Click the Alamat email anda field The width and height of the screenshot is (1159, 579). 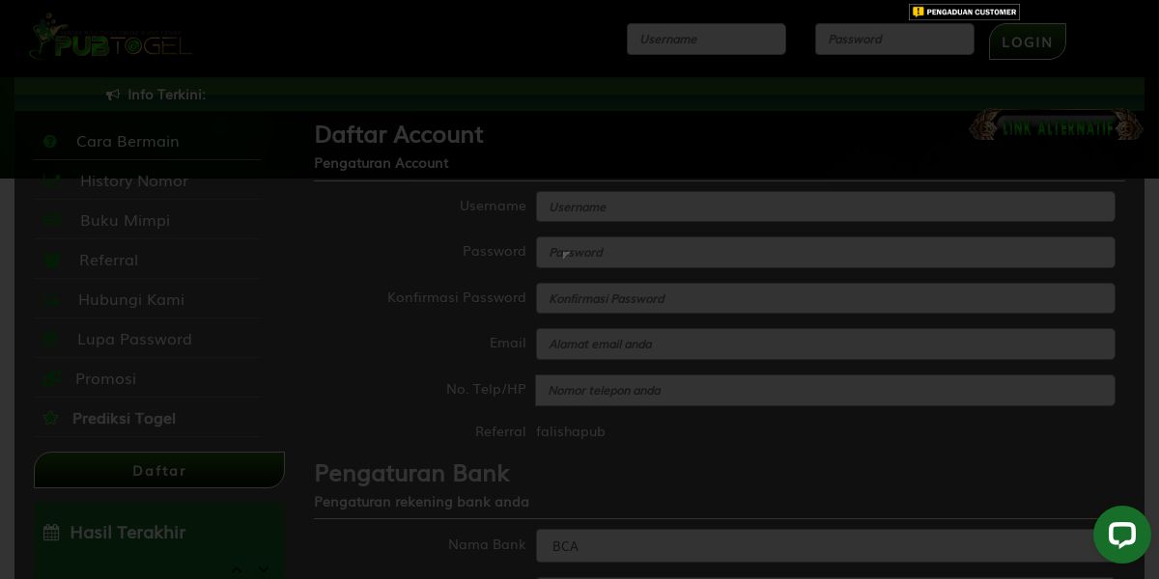pos(826,344)
